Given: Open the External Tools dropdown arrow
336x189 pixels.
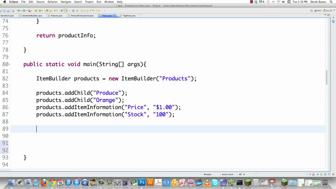Looking at the screenshot, I should pos(31,11).
